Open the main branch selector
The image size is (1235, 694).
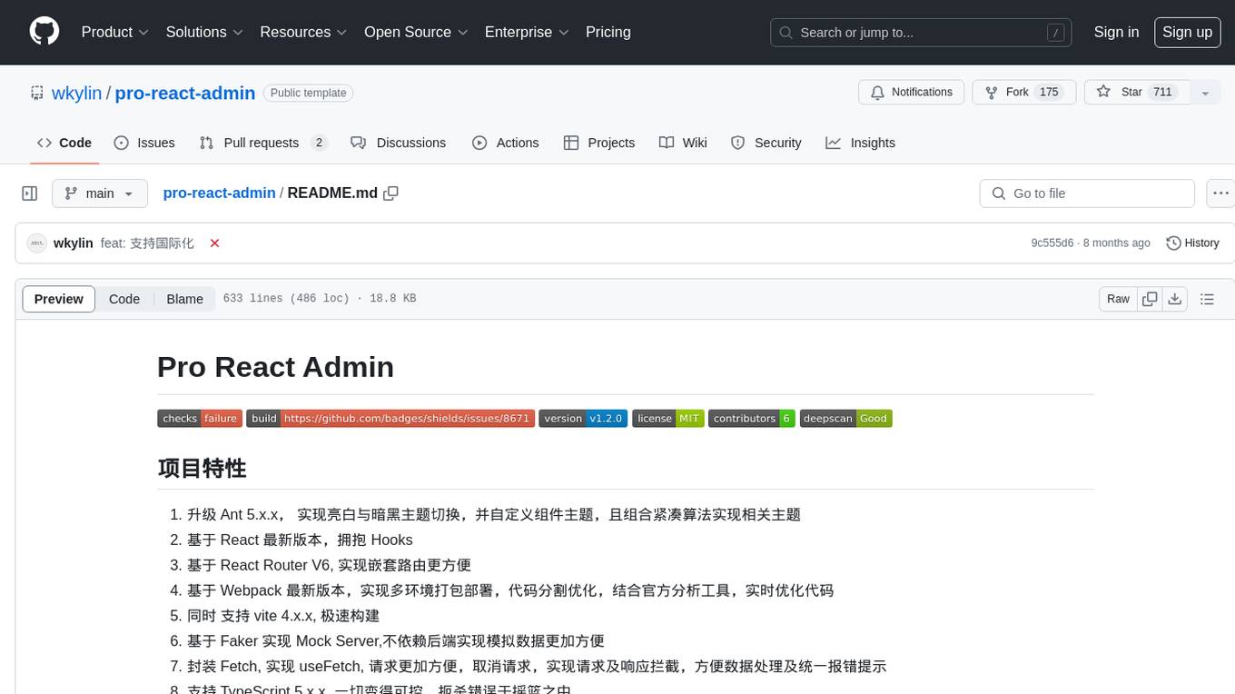tap(100, 193)
